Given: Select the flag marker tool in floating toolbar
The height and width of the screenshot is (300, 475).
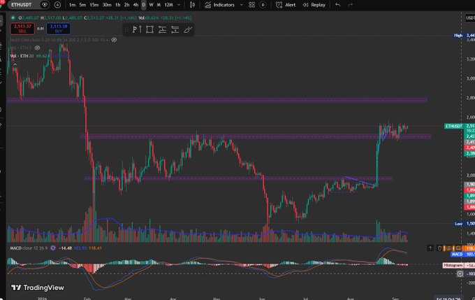Looking at the screenshot, I should [137, 29].
